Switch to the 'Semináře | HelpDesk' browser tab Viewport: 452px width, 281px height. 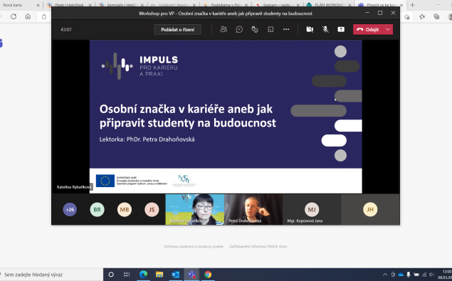pos(121,5)
